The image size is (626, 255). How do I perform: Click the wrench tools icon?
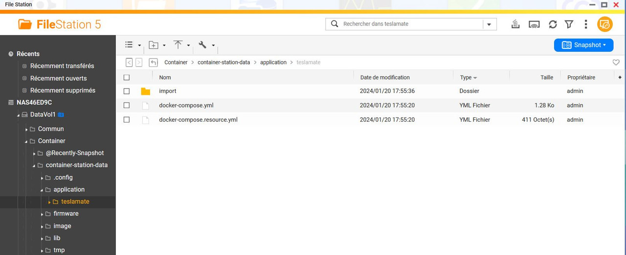[x=202, y=44]
